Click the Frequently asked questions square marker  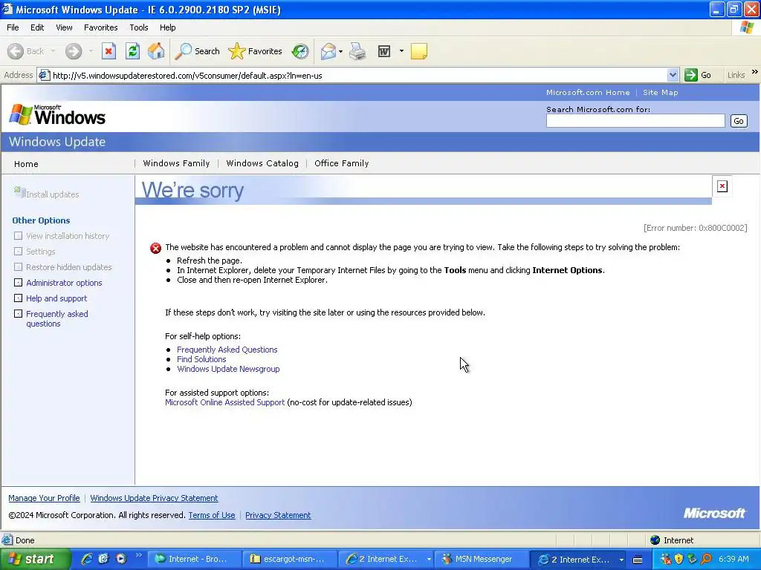[x=18, y=313]
